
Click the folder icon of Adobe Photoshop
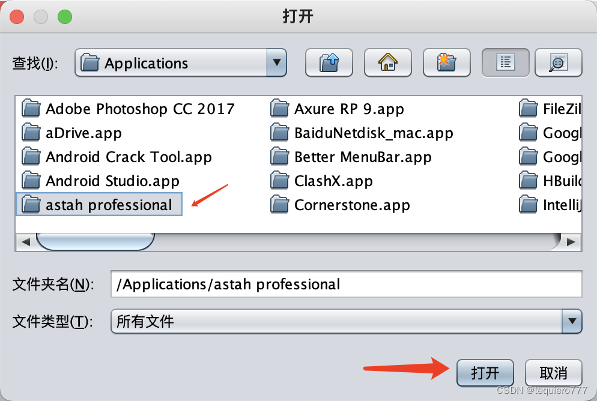point(31,108)
